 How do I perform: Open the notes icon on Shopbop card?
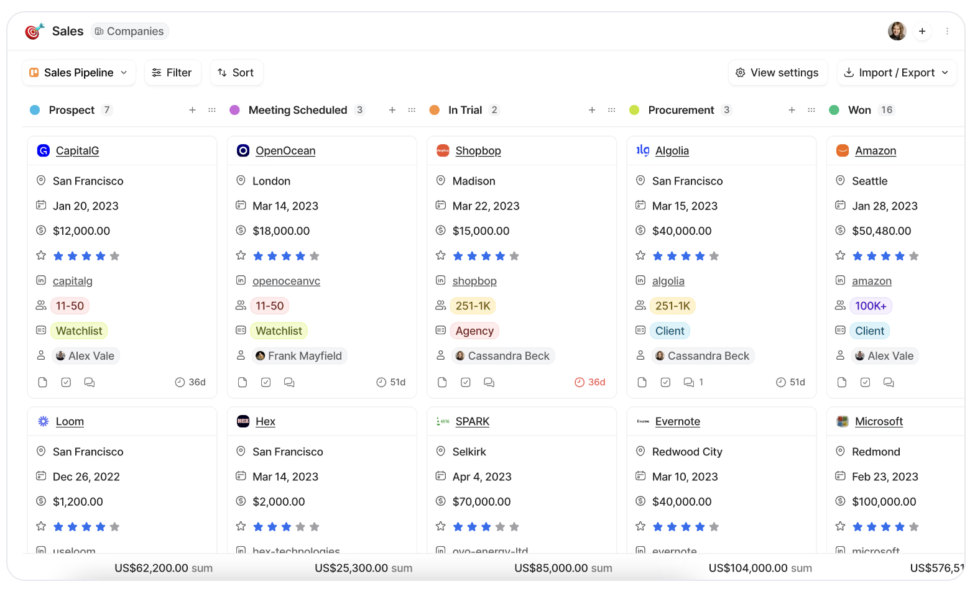[442, 382]
